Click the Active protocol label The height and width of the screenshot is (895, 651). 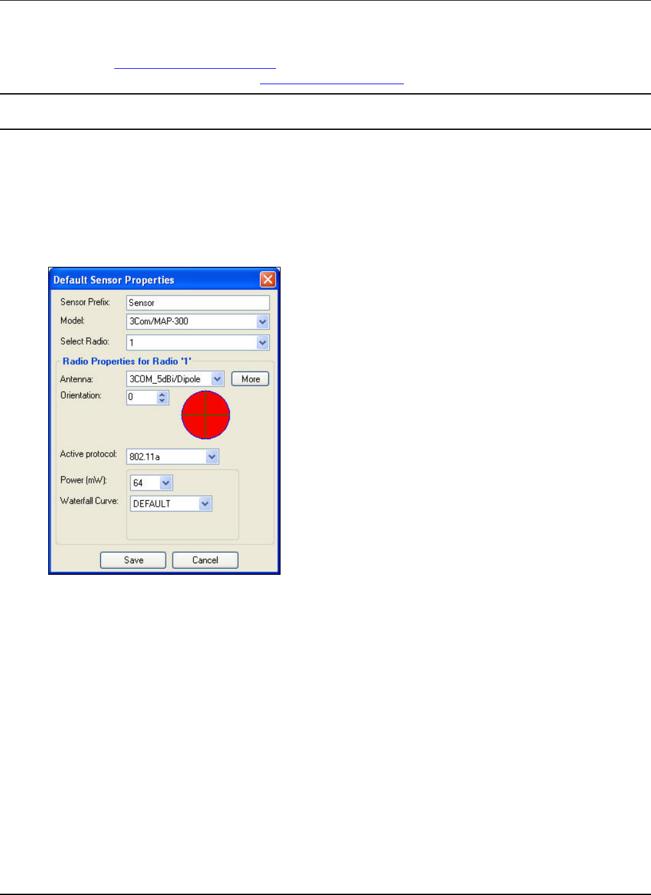coord(89,454)
